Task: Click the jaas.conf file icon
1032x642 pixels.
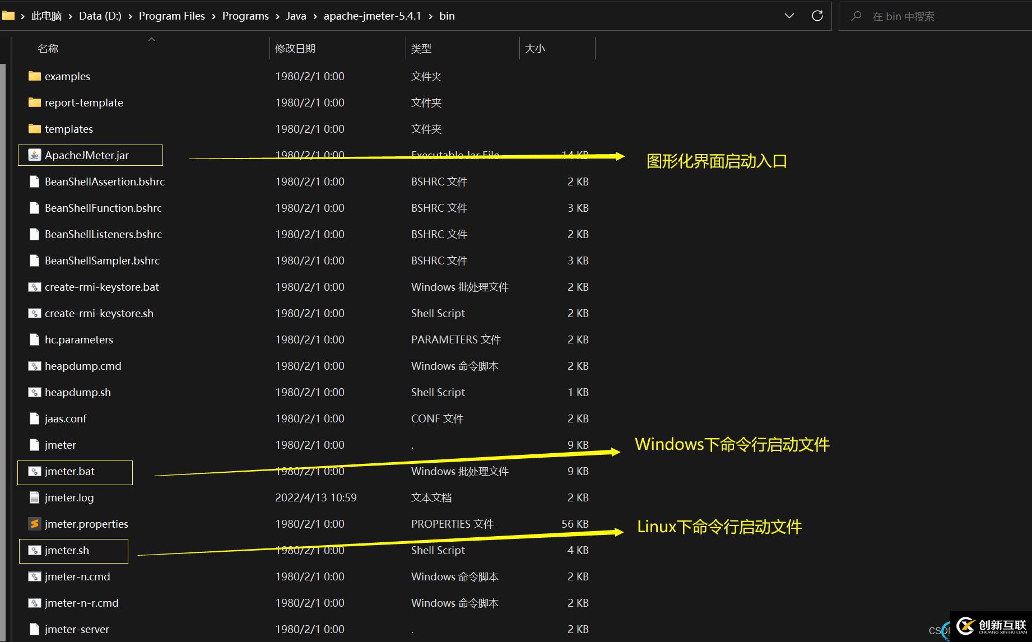Action: click(35, 418)
